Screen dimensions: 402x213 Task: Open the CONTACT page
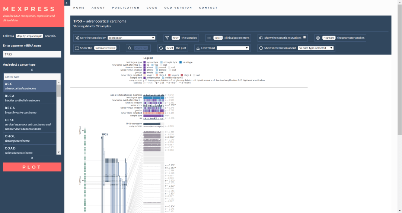tap(208, 8)
